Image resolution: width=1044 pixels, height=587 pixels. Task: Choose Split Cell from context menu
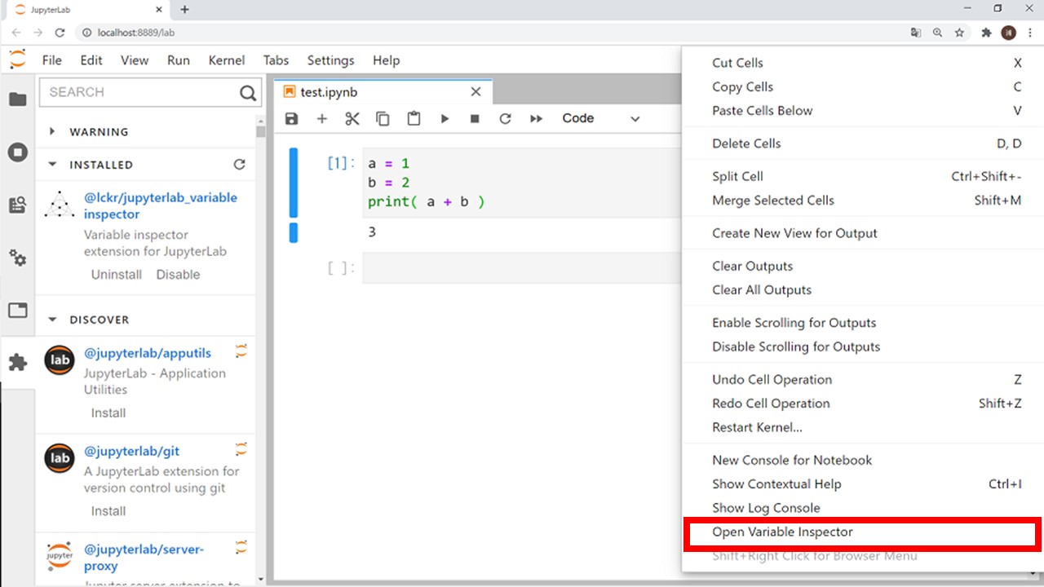coord(863,176)
